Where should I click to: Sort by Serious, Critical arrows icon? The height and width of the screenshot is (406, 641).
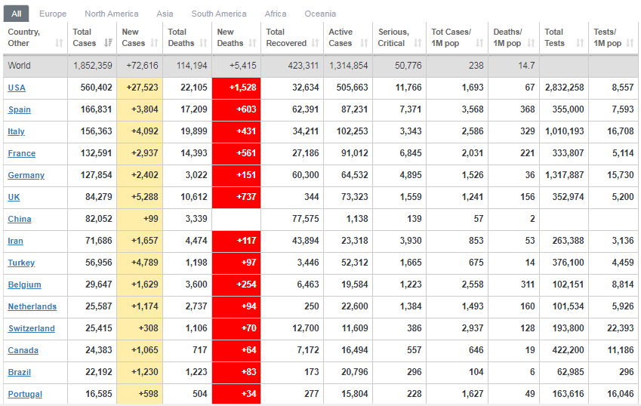coord(418,43)
